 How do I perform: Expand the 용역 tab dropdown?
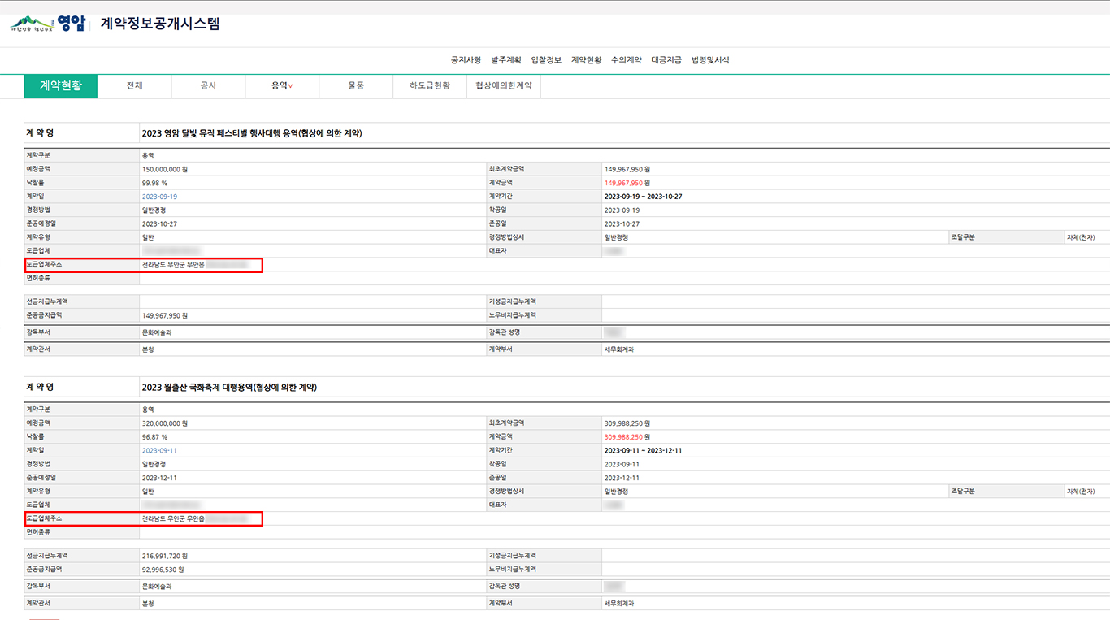point(282,86)
